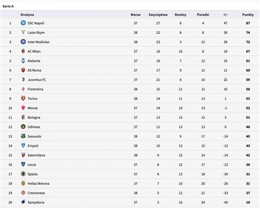Sort table by Punkty column header
The height and width of the screenshot is (208, 260).
[x=248, y=15]
